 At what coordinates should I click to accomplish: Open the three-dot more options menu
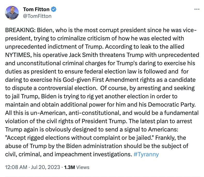click(197, 9)
